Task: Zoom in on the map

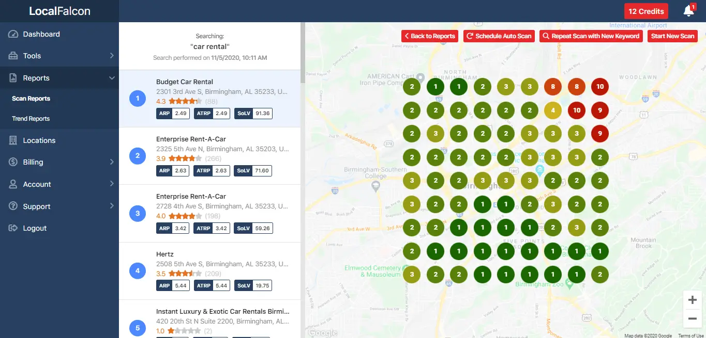Action: (693, 300)
